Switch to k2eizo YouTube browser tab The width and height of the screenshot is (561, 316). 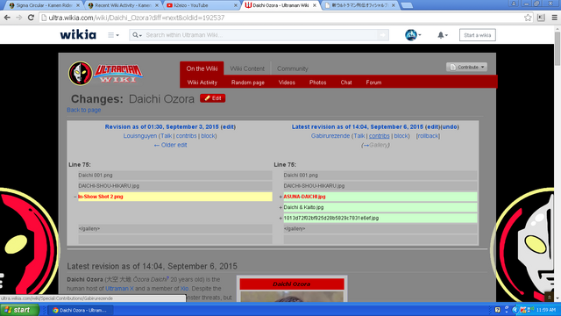(202, 5)
